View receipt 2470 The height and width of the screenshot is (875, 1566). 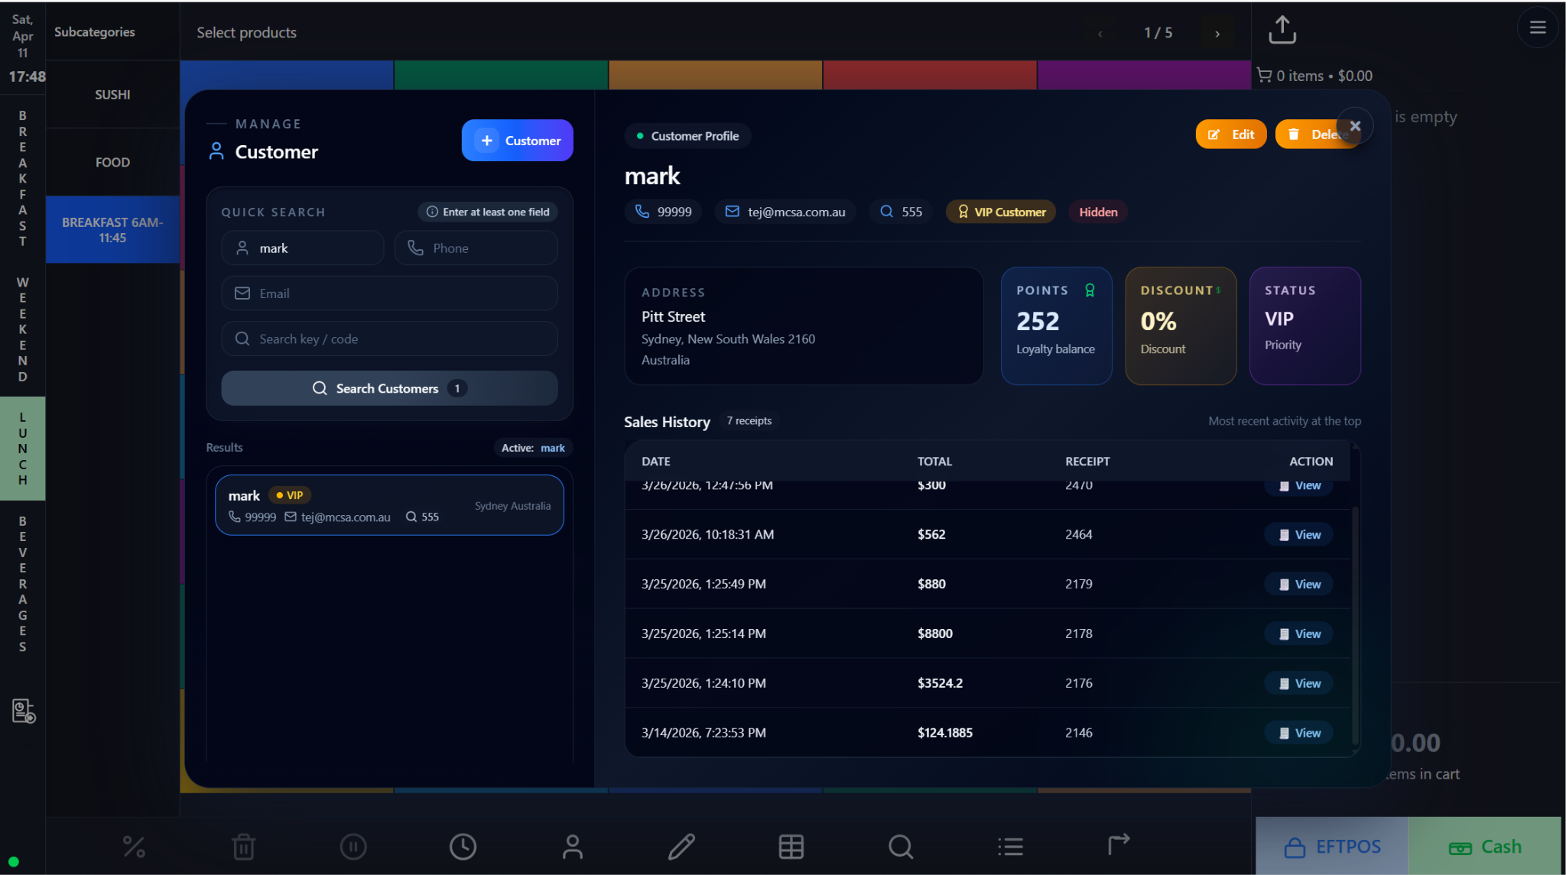pos(1298,487)
